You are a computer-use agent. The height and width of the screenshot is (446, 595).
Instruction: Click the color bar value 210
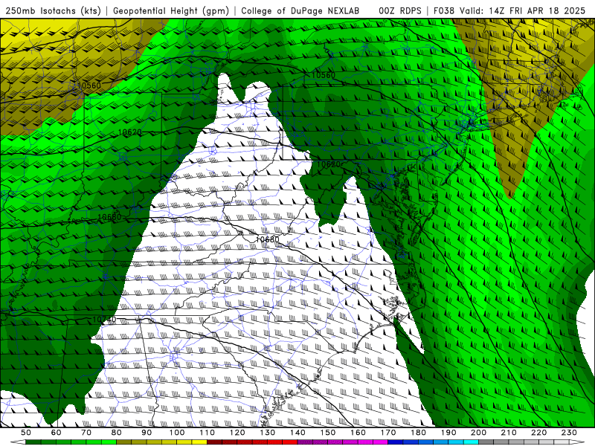pos(509,433)
